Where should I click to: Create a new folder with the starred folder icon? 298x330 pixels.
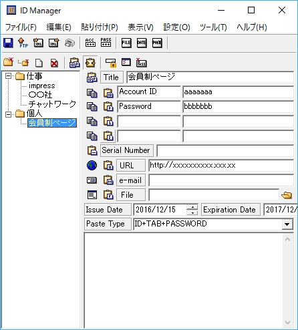pyautogui.click(x=9, y=62)
